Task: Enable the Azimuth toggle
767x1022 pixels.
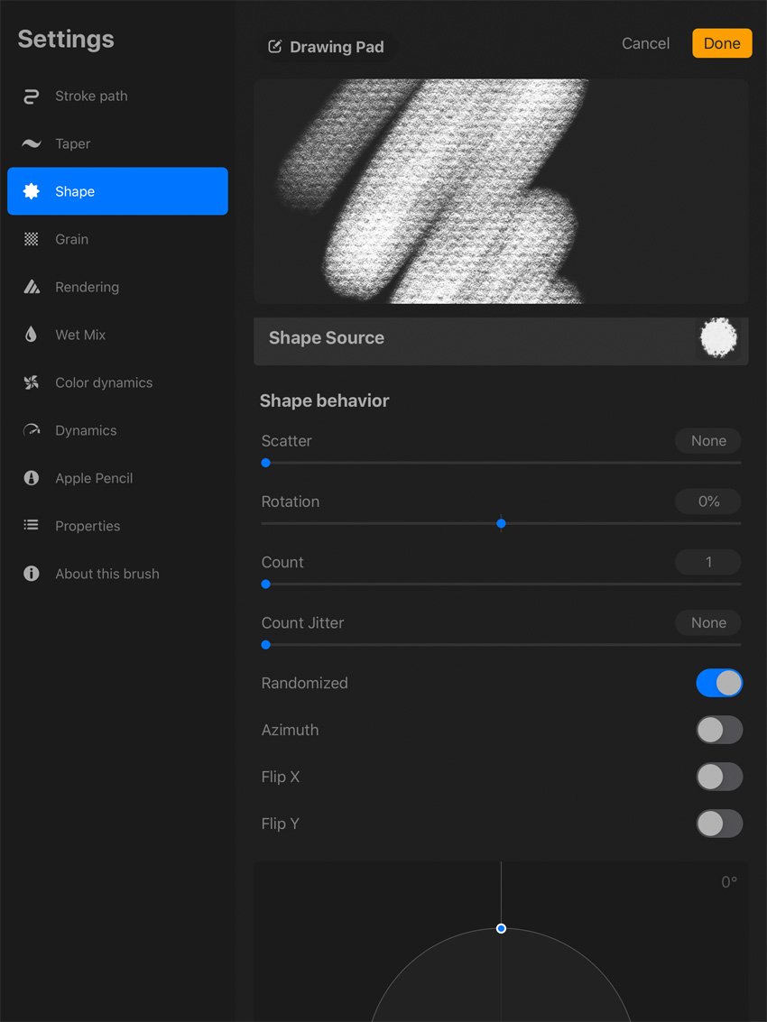Action: [719, 730]
